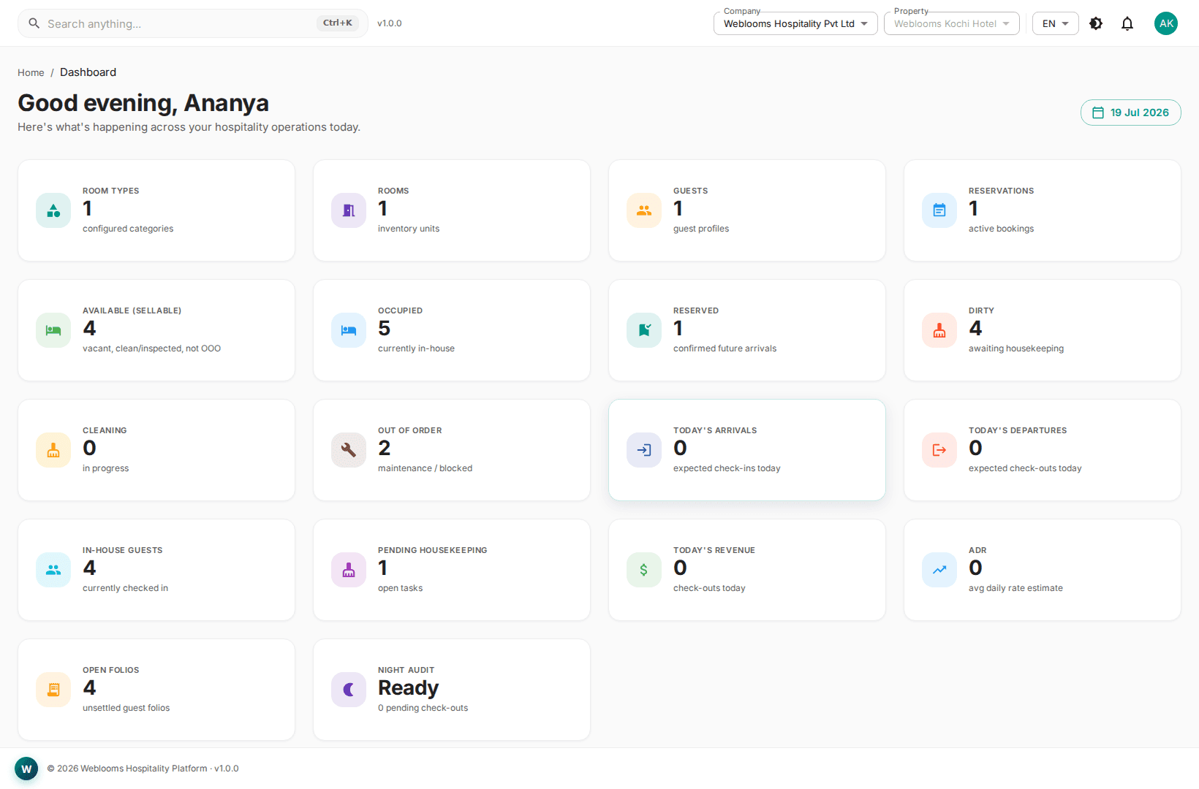Click the Dirty housekeeping icon
This screenshot has width=1199, height=789.
pos(939,330)
